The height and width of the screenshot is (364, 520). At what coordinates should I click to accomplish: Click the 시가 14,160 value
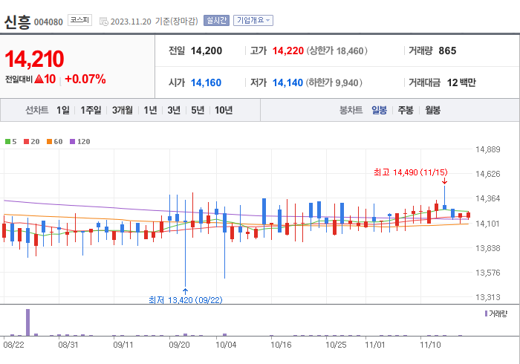point(206,82)
